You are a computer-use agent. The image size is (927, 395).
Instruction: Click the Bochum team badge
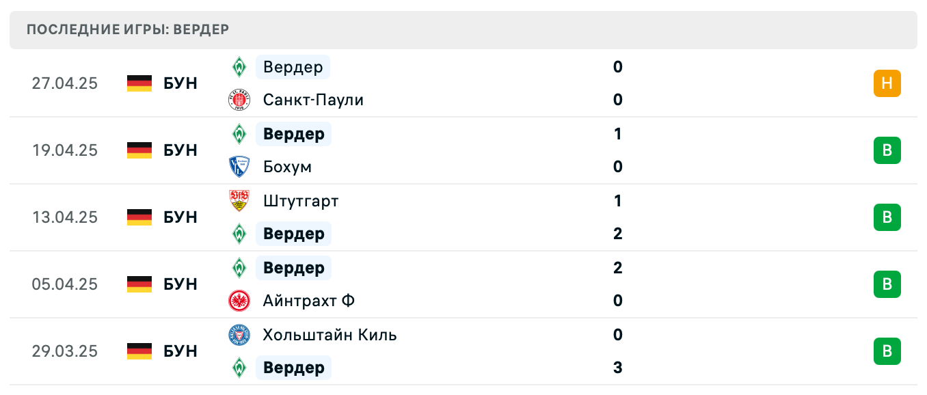pos(239,167)
